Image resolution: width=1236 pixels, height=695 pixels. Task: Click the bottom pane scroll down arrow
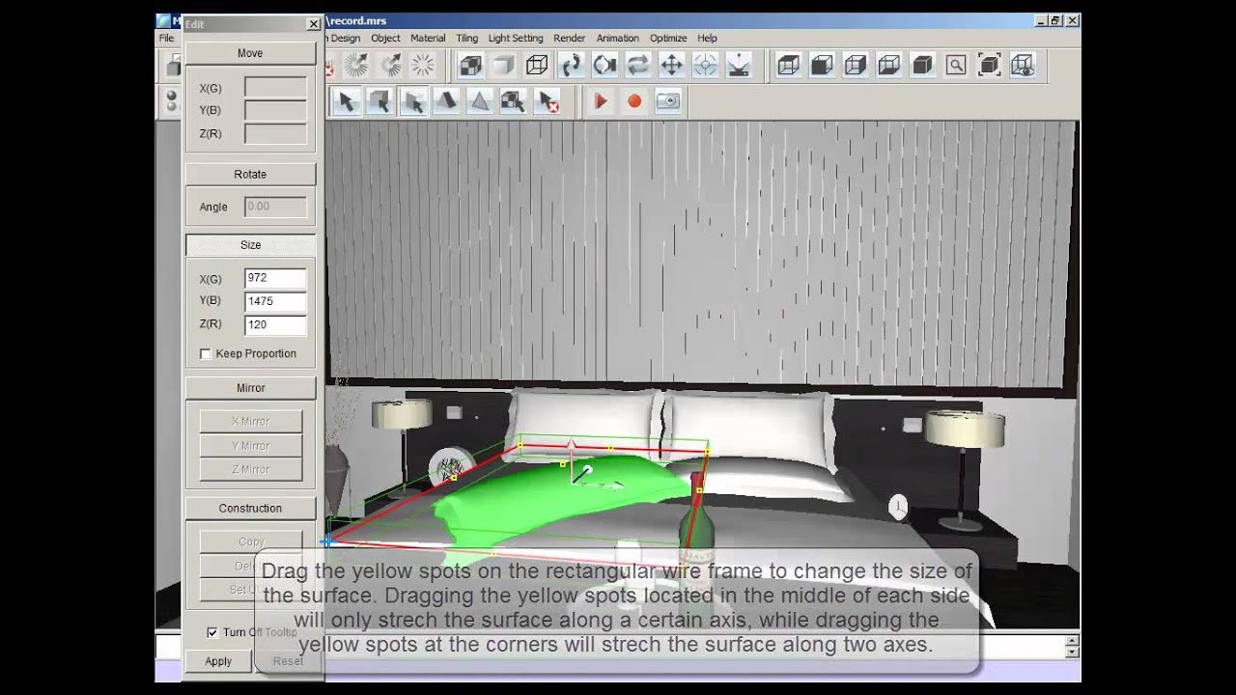point(1072,651)
